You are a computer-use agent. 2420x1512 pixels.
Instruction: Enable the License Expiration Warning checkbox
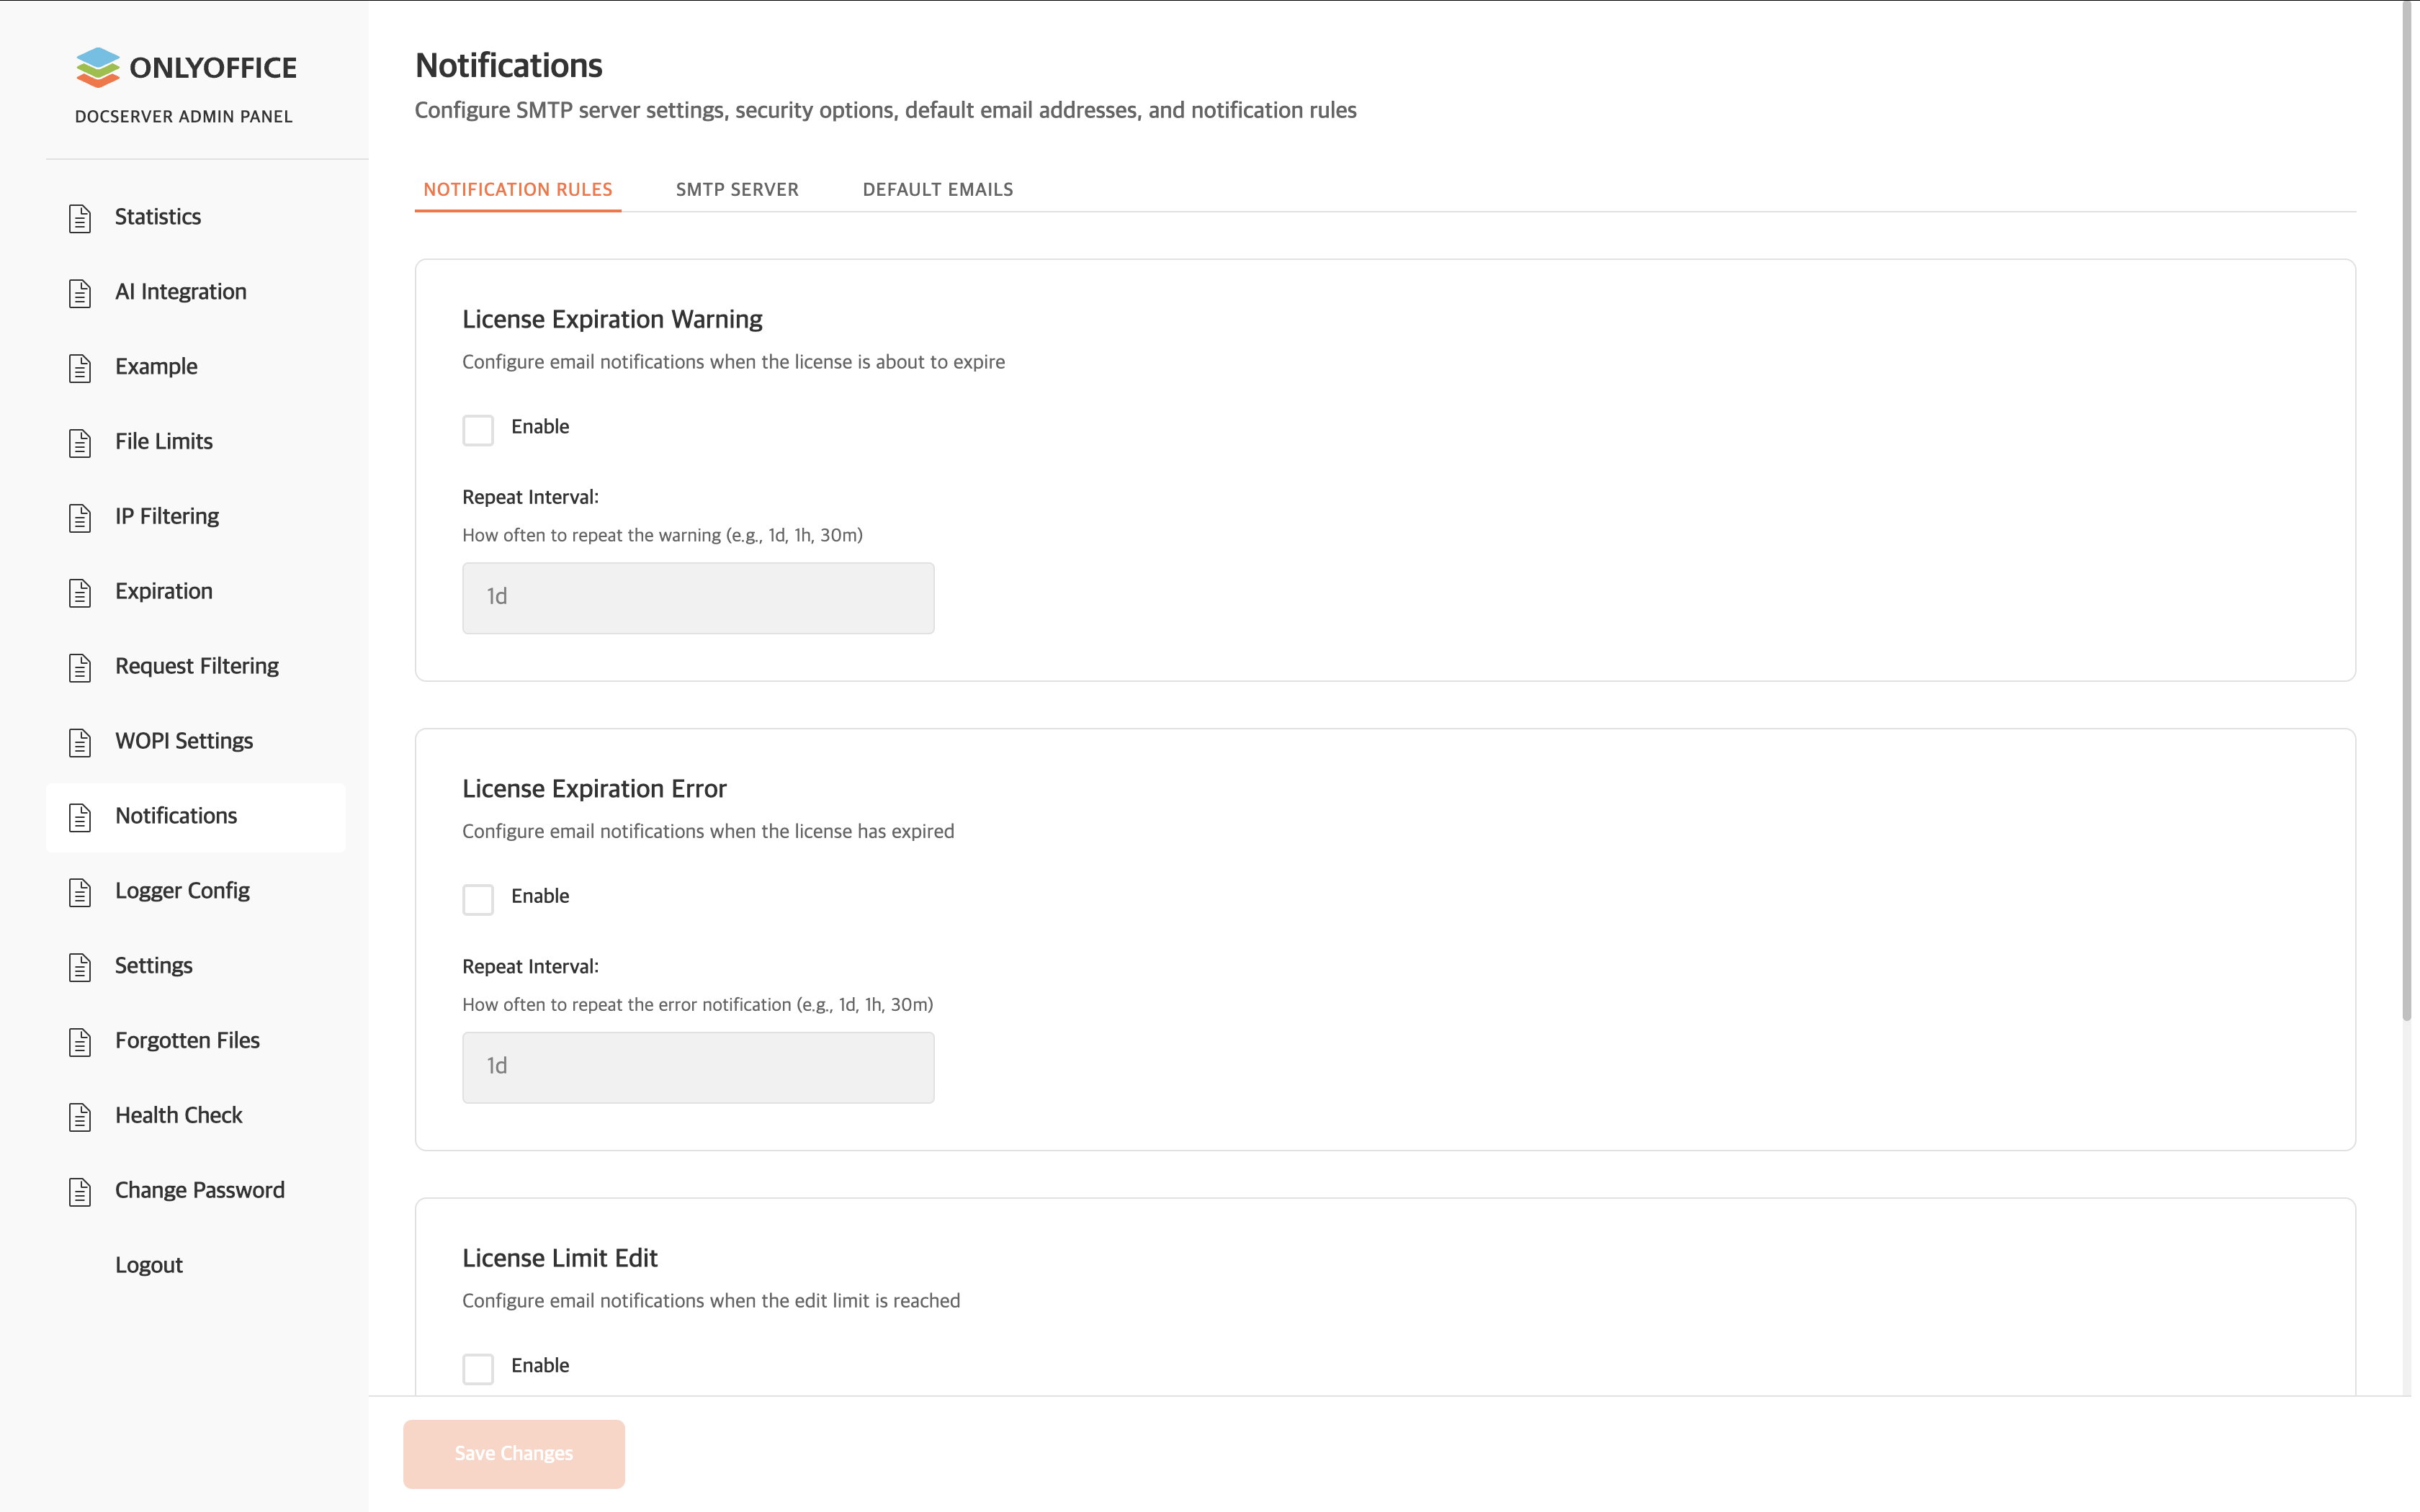[x=478, y=430]
